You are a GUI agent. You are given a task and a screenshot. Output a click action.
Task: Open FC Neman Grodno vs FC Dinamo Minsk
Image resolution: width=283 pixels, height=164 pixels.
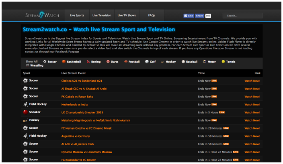[x=86, y=128]
